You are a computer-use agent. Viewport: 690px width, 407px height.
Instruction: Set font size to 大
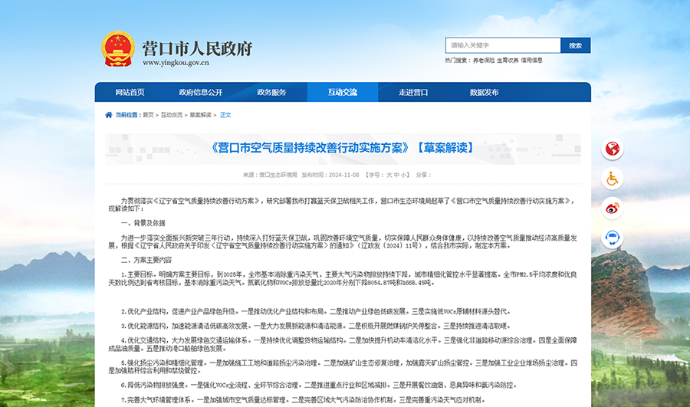click(x=389, y=175)
